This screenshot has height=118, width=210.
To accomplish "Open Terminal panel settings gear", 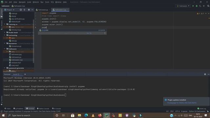I will pyautogui.click(x=205, y=74).
